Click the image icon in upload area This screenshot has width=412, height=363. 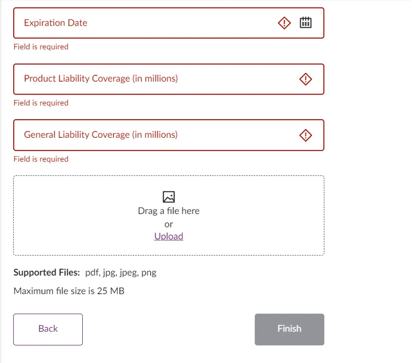pos(168,197)
